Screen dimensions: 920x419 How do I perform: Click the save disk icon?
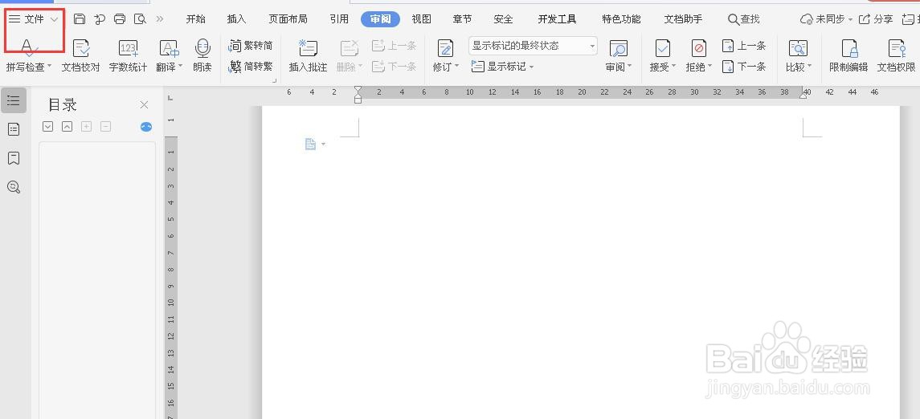[80, 19]
